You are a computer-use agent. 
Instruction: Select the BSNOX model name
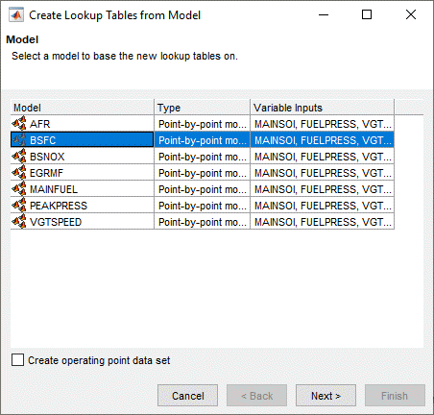pyautogui.click(x=47, y=157)
